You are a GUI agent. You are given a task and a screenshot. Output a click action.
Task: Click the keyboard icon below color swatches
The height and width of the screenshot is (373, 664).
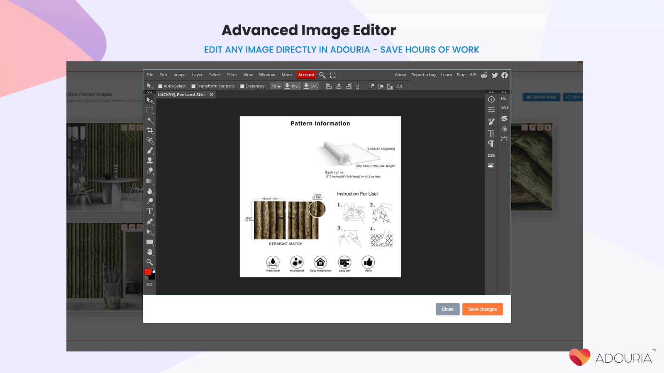coord(150,284)
